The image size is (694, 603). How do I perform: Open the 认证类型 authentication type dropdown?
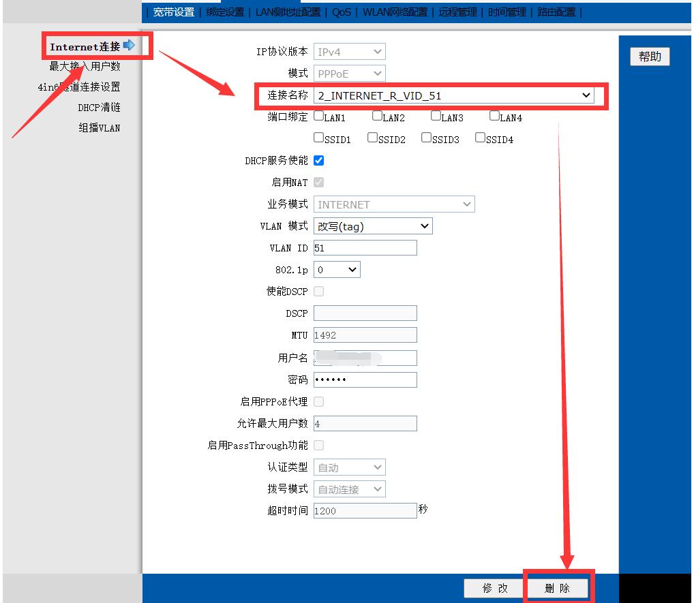coord(377,467)
